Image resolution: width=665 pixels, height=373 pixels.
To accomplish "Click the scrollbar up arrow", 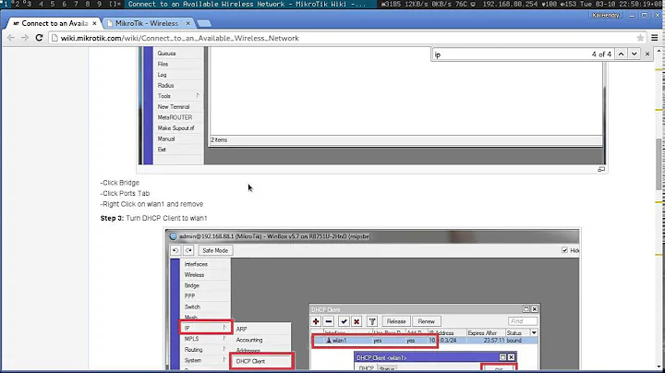I will pyautogui.click(x=659, y=51).
